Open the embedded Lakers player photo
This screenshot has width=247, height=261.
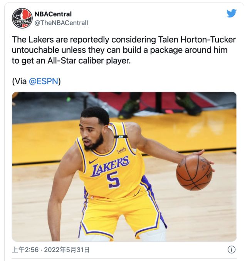coord(124,167)
